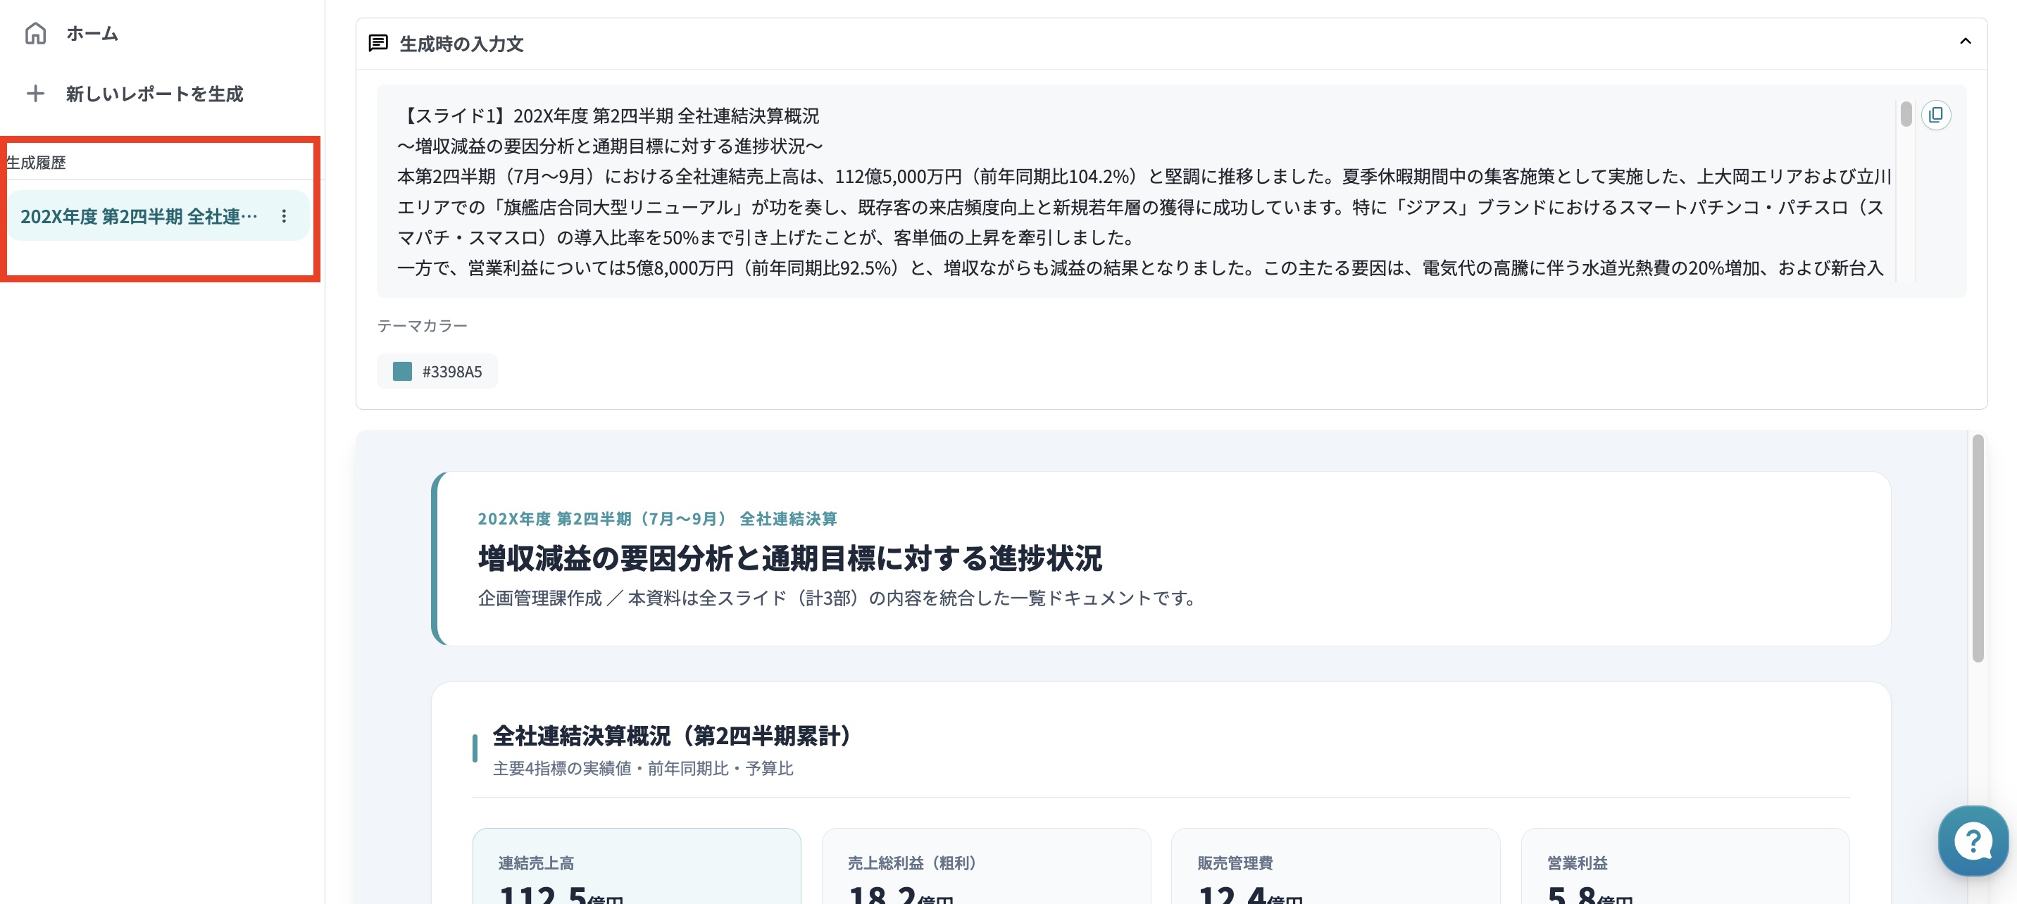
Task: Click the 企画管理課作成 description line
Action: pos(838,598)
